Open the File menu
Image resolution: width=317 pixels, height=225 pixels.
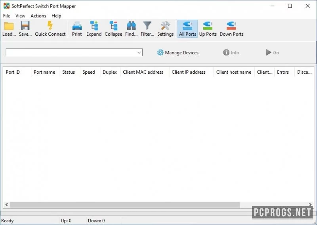coord(6,16)
